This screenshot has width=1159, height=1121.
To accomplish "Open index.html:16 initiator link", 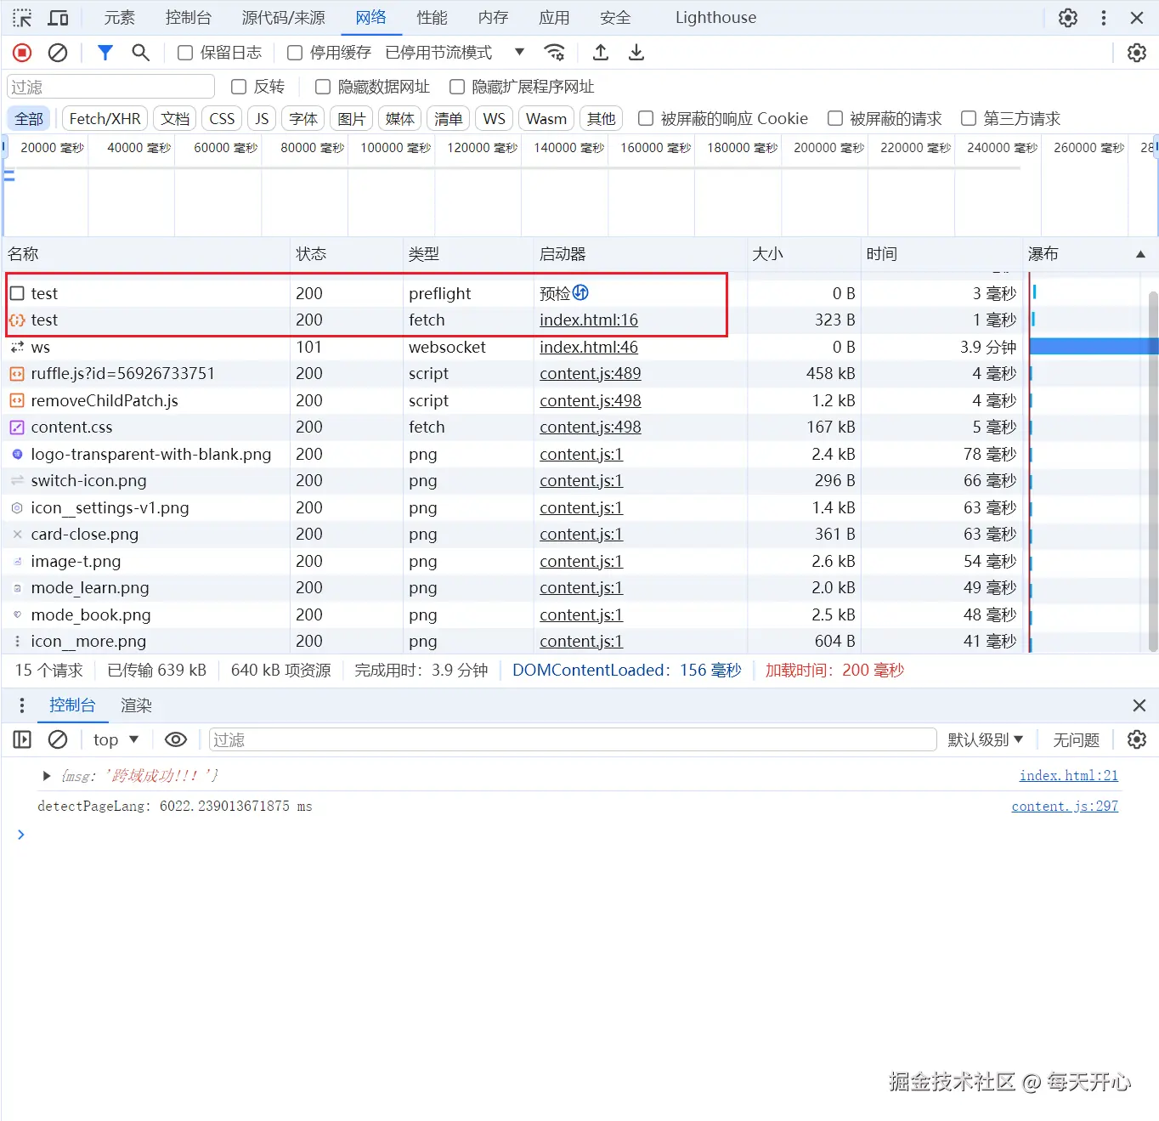I will pyautogui.click(x=589, y=320).
